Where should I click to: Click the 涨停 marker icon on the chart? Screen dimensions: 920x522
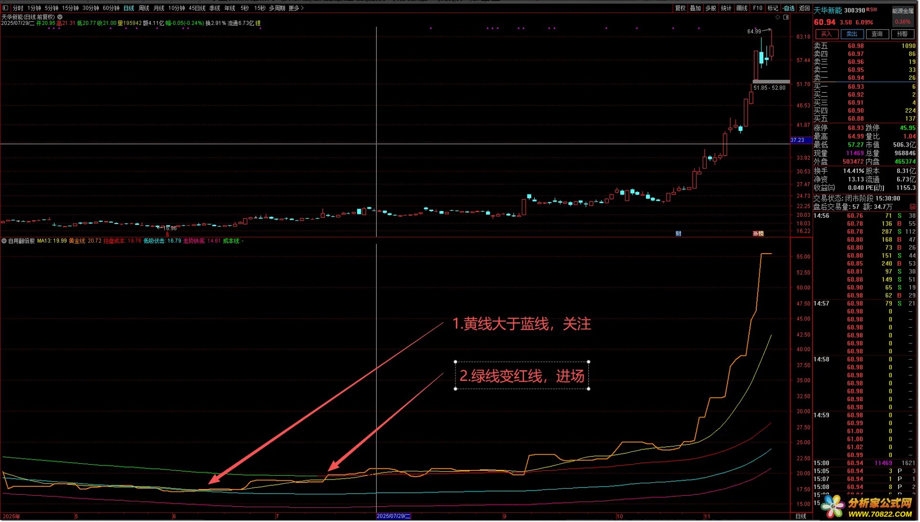tap(758, 234)
